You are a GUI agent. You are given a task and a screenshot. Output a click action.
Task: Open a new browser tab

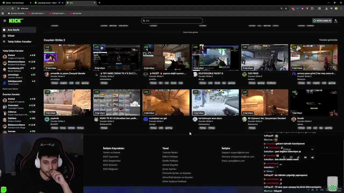coord(99,3)
